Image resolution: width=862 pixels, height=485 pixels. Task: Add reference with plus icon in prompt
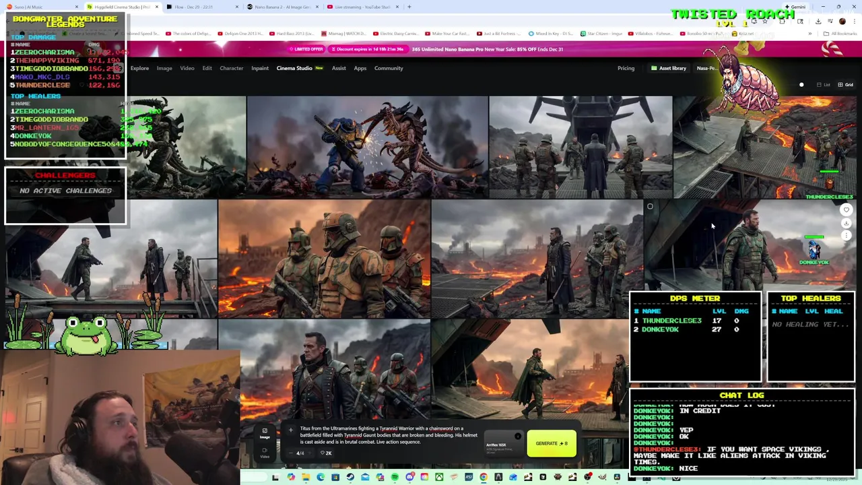(x=291, y=429)
